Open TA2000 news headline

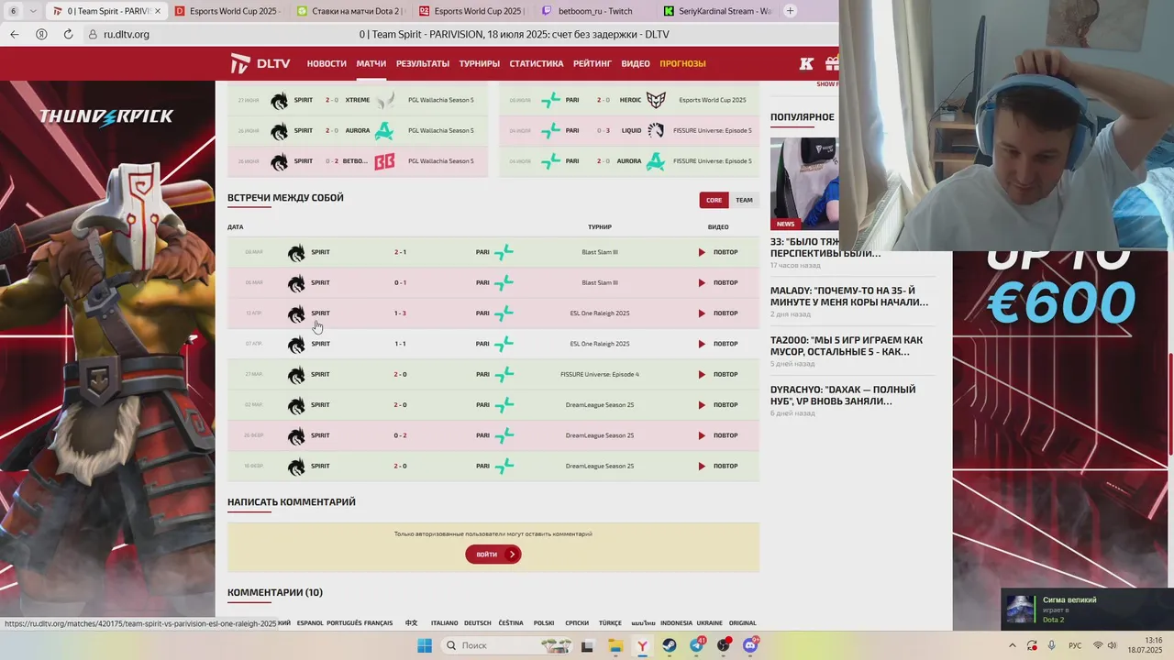point(847,346)
